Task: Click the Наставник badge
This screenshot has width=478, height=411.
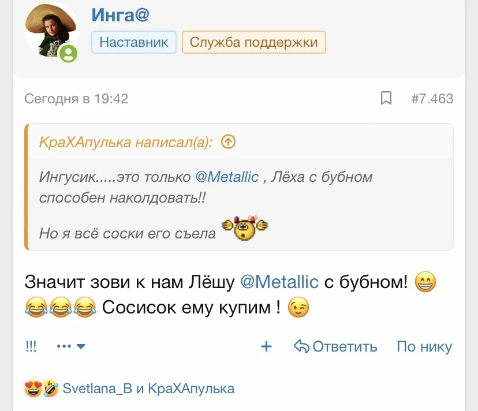Action: point(134,42)
